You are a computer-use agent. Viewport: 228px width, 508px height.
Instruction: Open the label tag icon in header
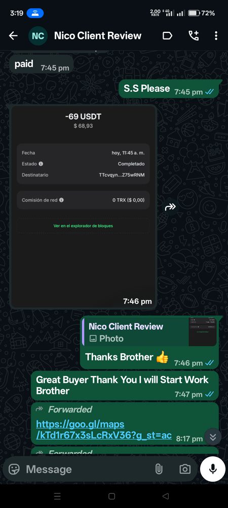[x=167, y=35]
